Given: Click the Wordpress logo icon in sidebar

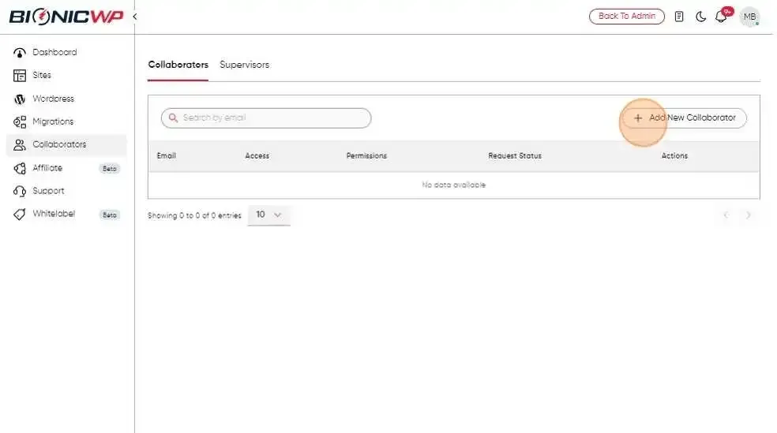Looking at the screenshot, I should tap(19, 99).
